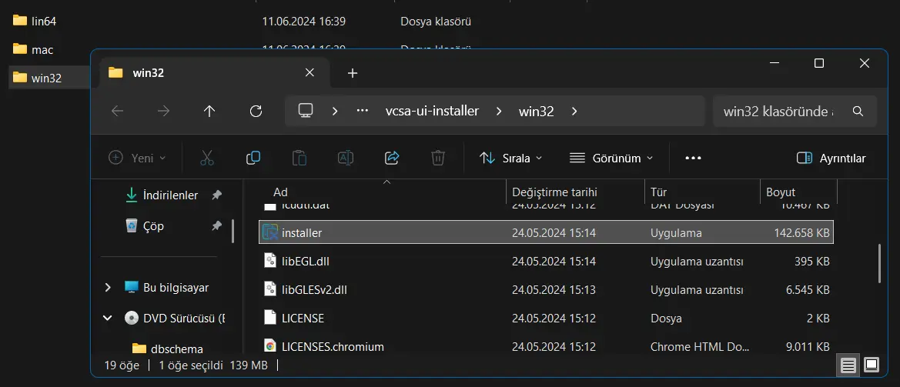Click the navigation pane scrollbar
The width and height of the screenshot is (900, 387).
[x=233, y=231]
